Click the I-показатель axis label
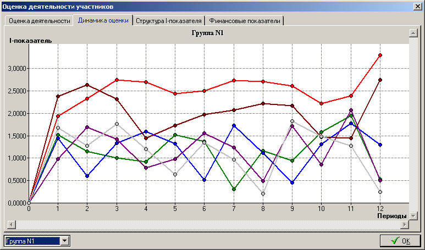 [30, 41]
